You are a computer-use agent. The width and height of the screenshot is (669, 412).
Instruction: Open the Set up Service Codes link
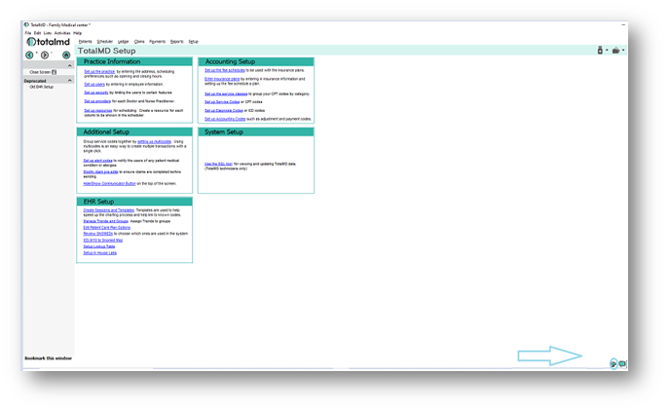222,102
